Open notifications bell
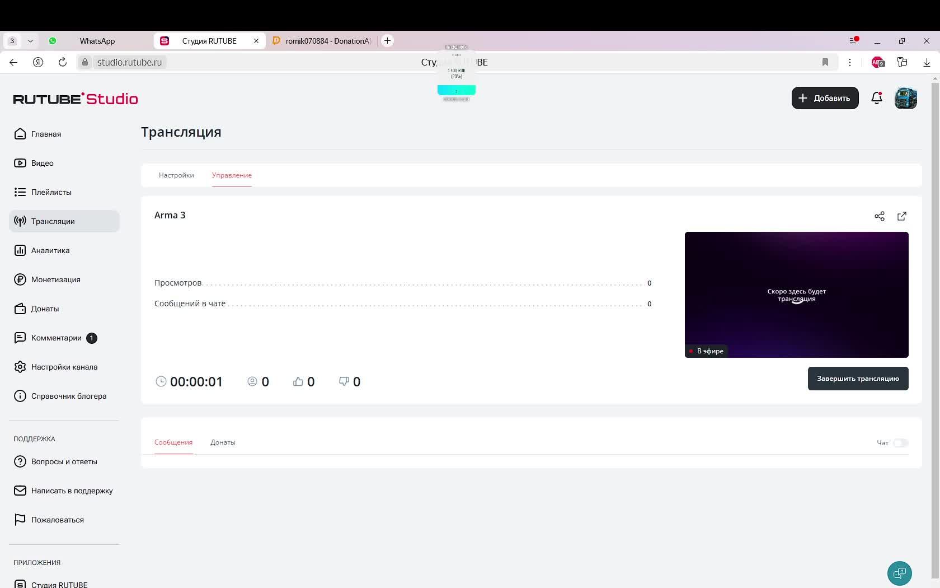This screenshot has width=940, height=588. [x=877, y=98]
